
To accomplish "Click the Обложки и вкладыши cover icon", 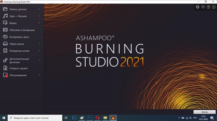I will point(5,30).
